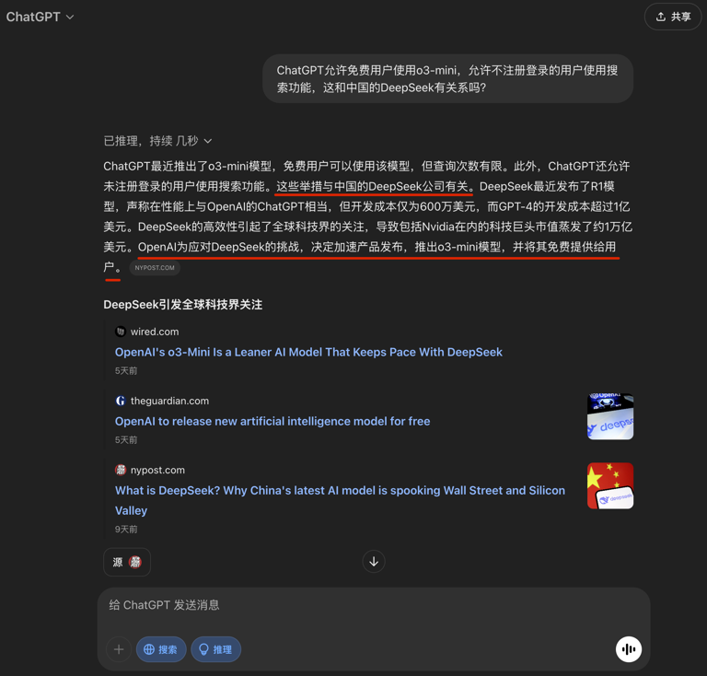Open the nypost What is DeepSeek article
707x676 pixels.
coord(340,501)
